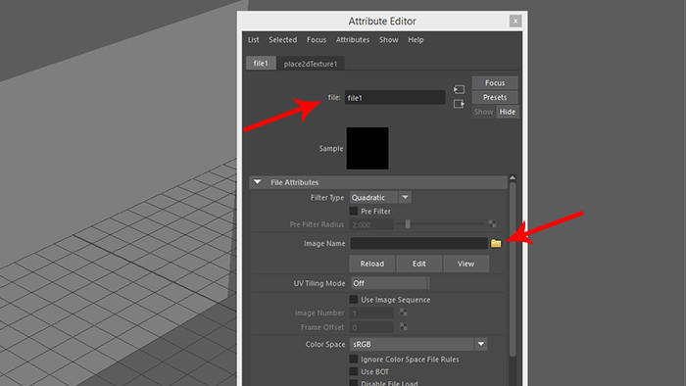This screenshot has width=686, height=386.
Task: Toggle Use Image Sequence checkbox
Action: tap(354, 300)
